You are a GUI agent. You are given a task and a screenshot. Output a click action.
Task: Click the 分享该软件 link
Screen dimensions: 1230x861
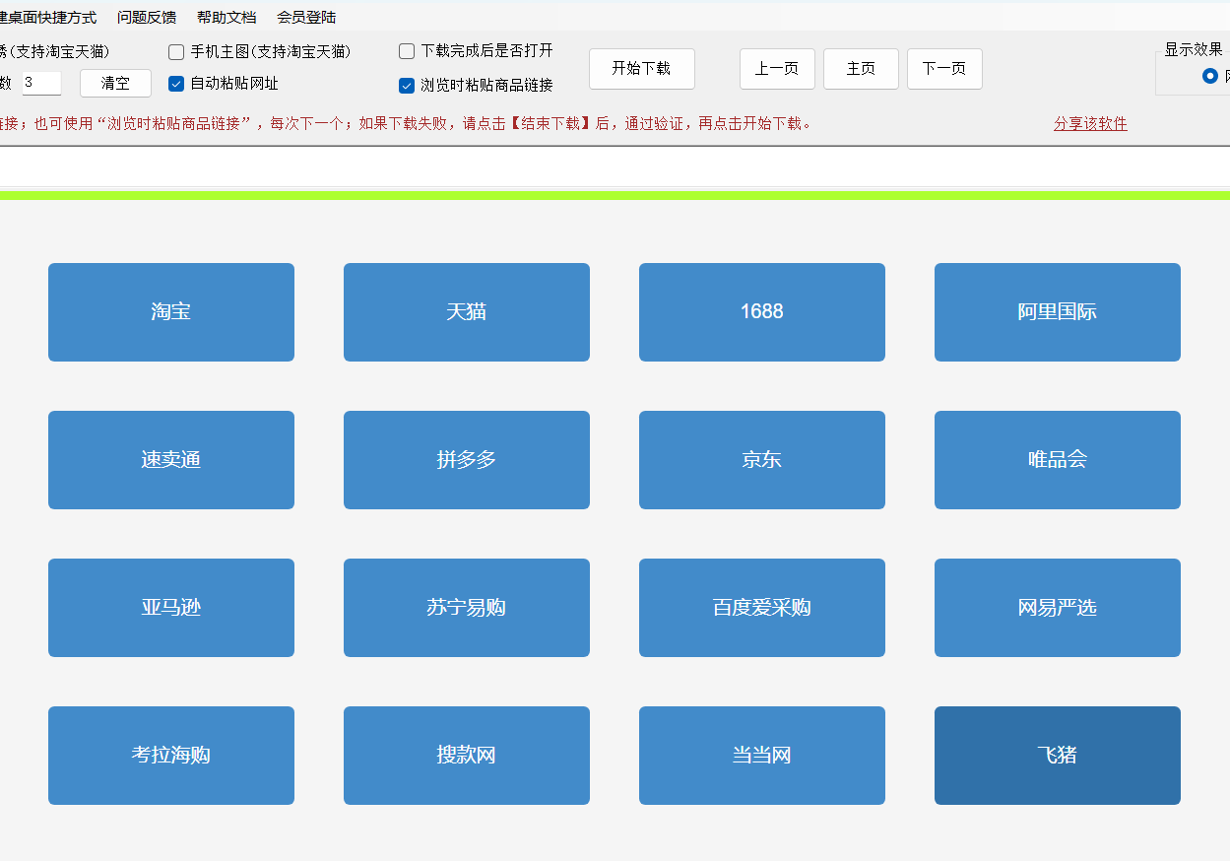1089,123
